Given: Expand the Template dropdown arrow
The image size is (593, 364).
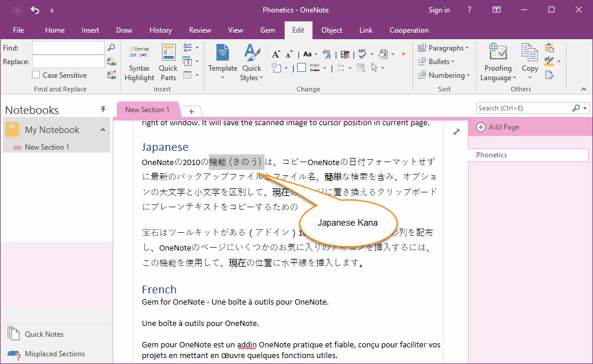Looking at the screenshot, I should coord(222,78).
